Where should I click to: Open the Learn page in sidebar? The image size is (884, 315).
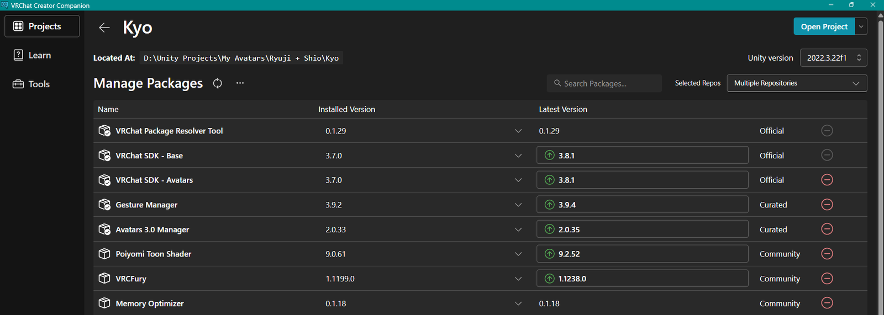(42, 55)
